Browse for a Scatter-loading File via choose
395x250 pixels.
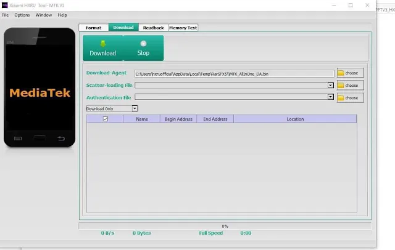pyautogui.click(x=350, y=86)
